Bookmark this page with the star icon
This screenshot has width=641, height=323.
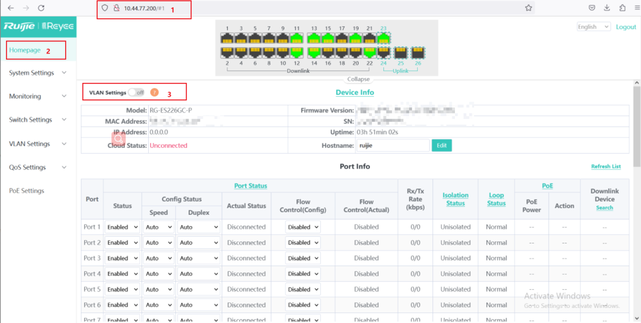pos(528,8)
